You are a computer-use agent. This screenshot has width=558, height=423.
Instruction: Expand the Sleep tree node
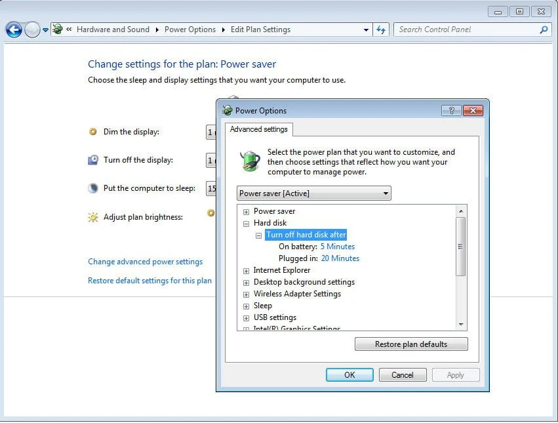point(247,306)
